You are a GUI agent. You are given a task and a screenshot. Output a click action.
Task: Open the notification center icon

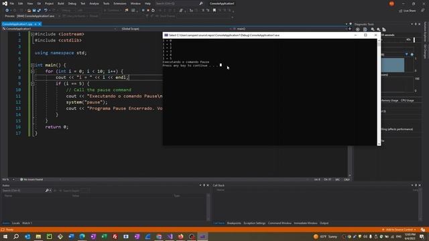pos(422,236)
